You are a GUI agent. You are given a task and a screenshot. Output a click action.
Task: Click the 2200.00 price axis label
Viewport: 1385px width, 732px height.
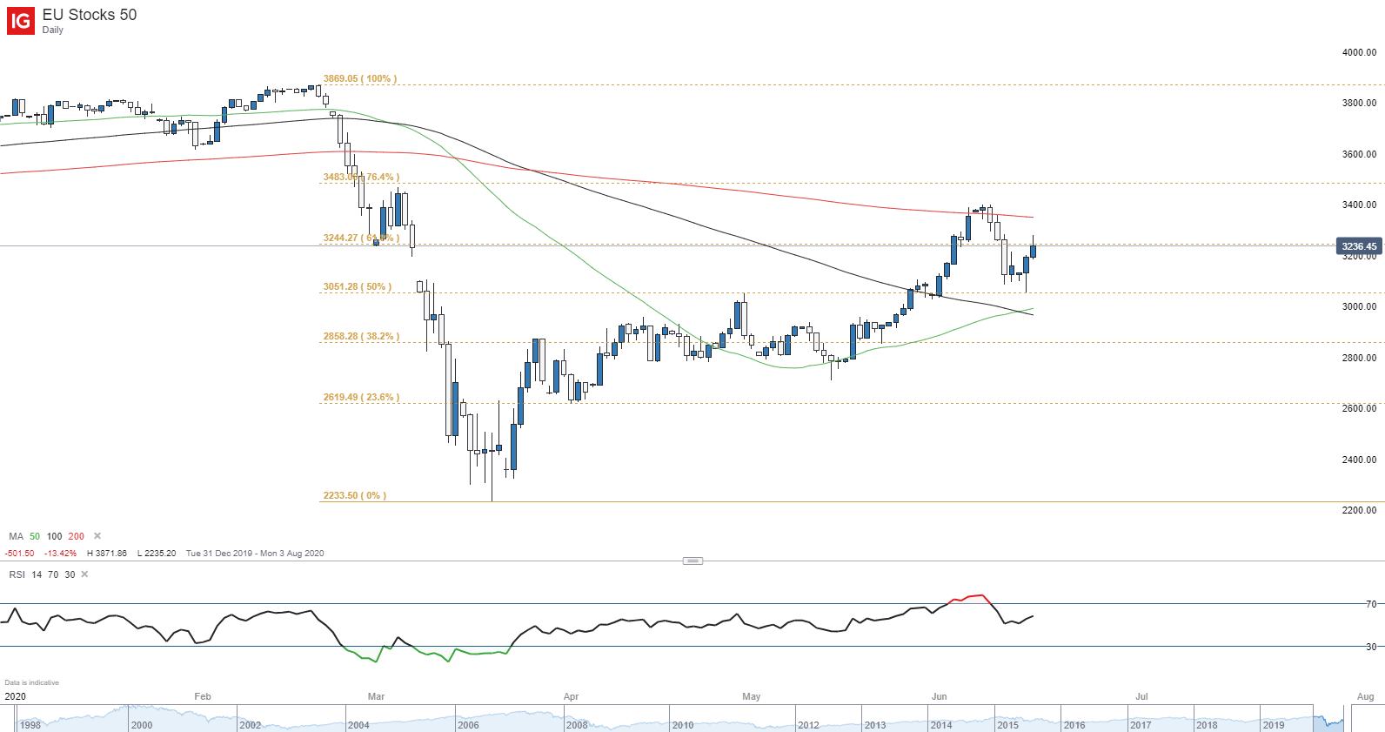click(1360, 510)
